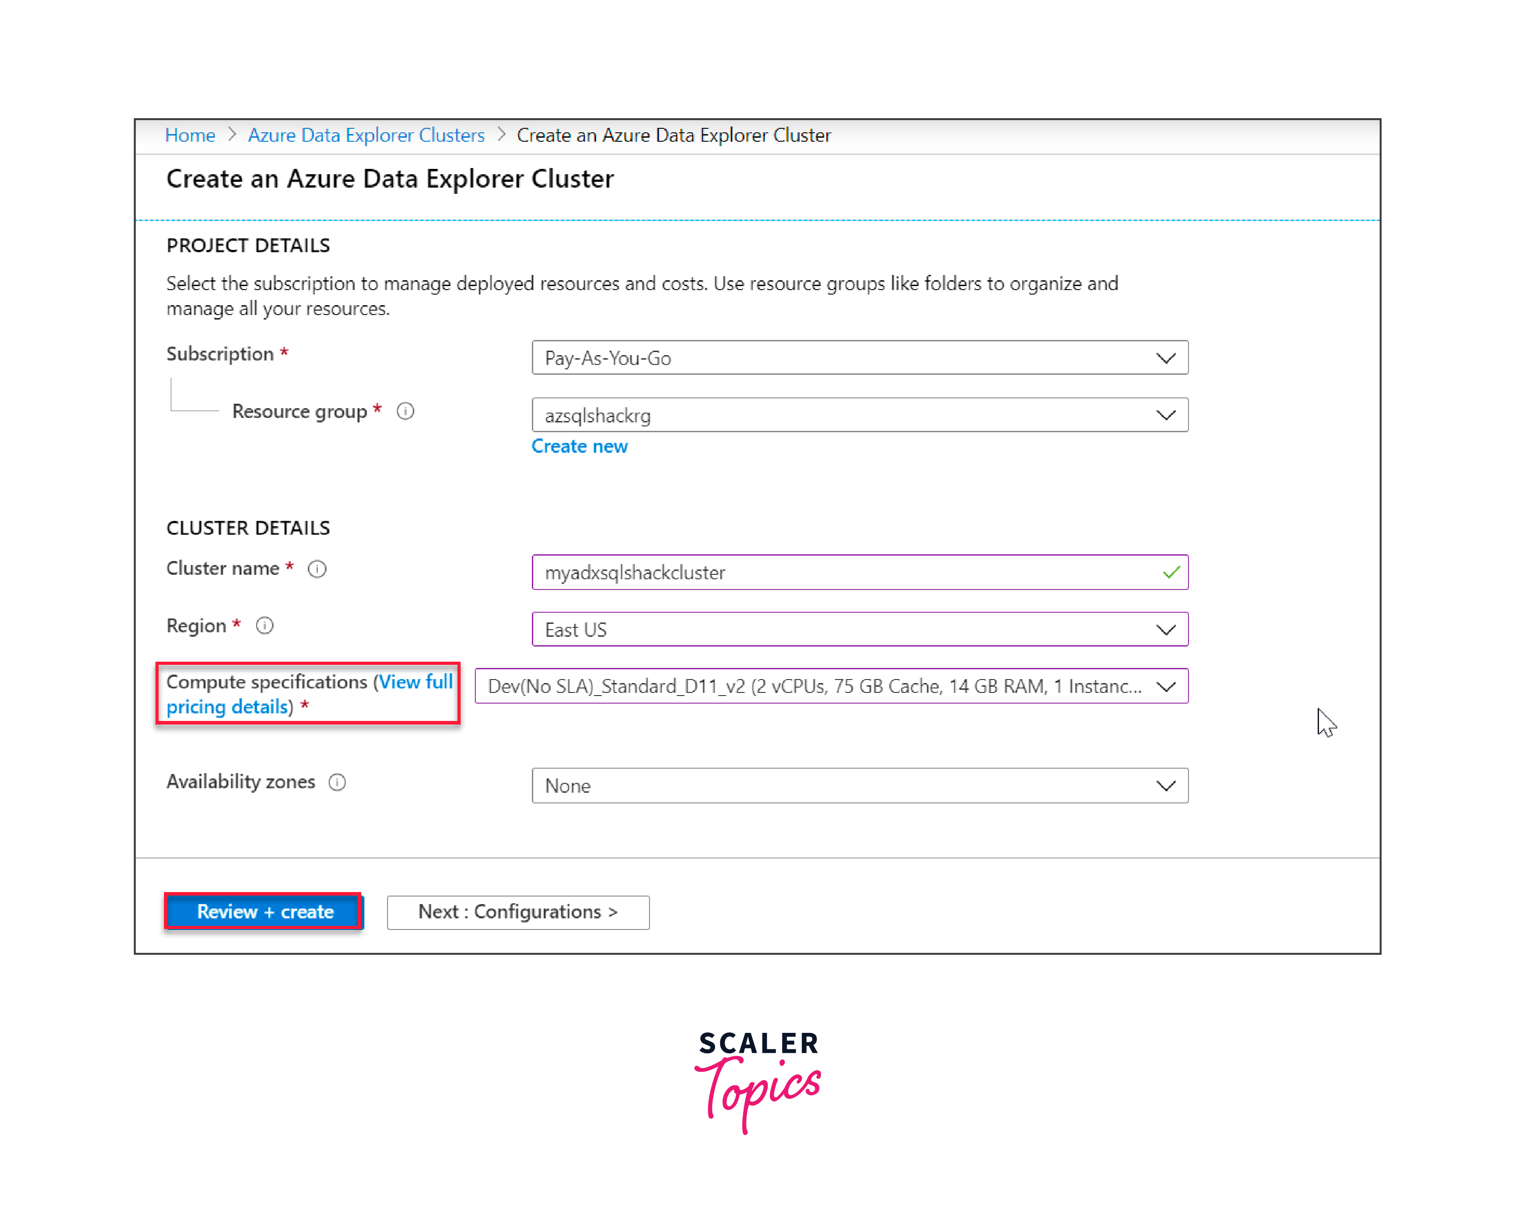Click the Subscription field label
The width and height of the screenshot is (1515, 1216).
[x=220, y=353]
